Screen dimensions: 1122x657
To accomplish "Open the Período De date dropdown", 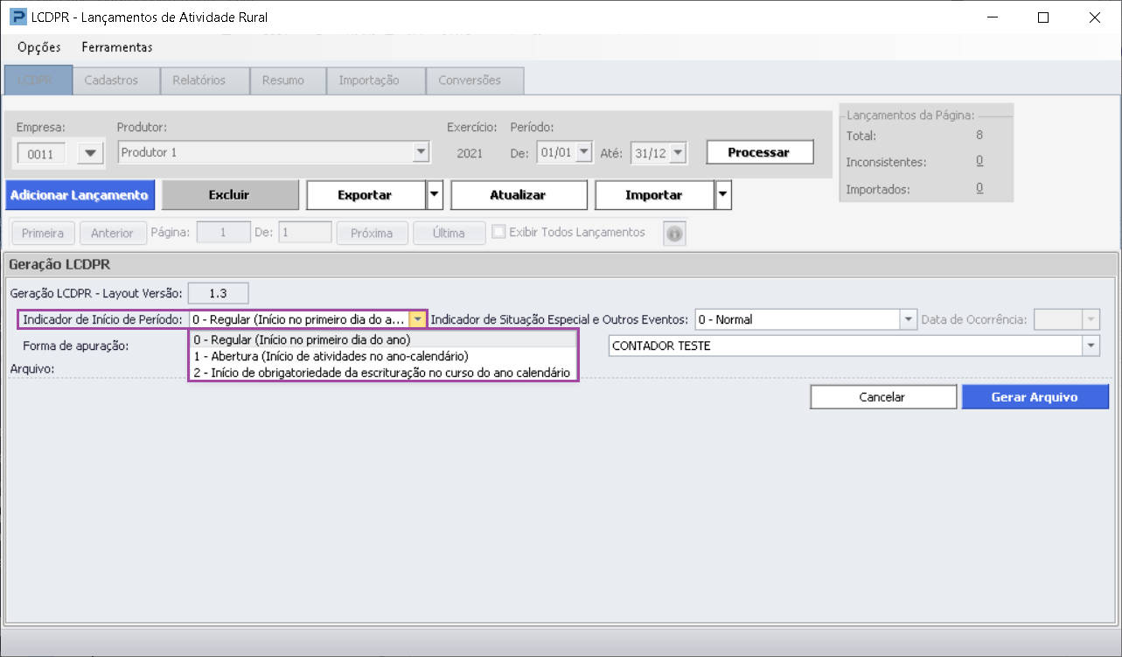I will pos(585,152).
